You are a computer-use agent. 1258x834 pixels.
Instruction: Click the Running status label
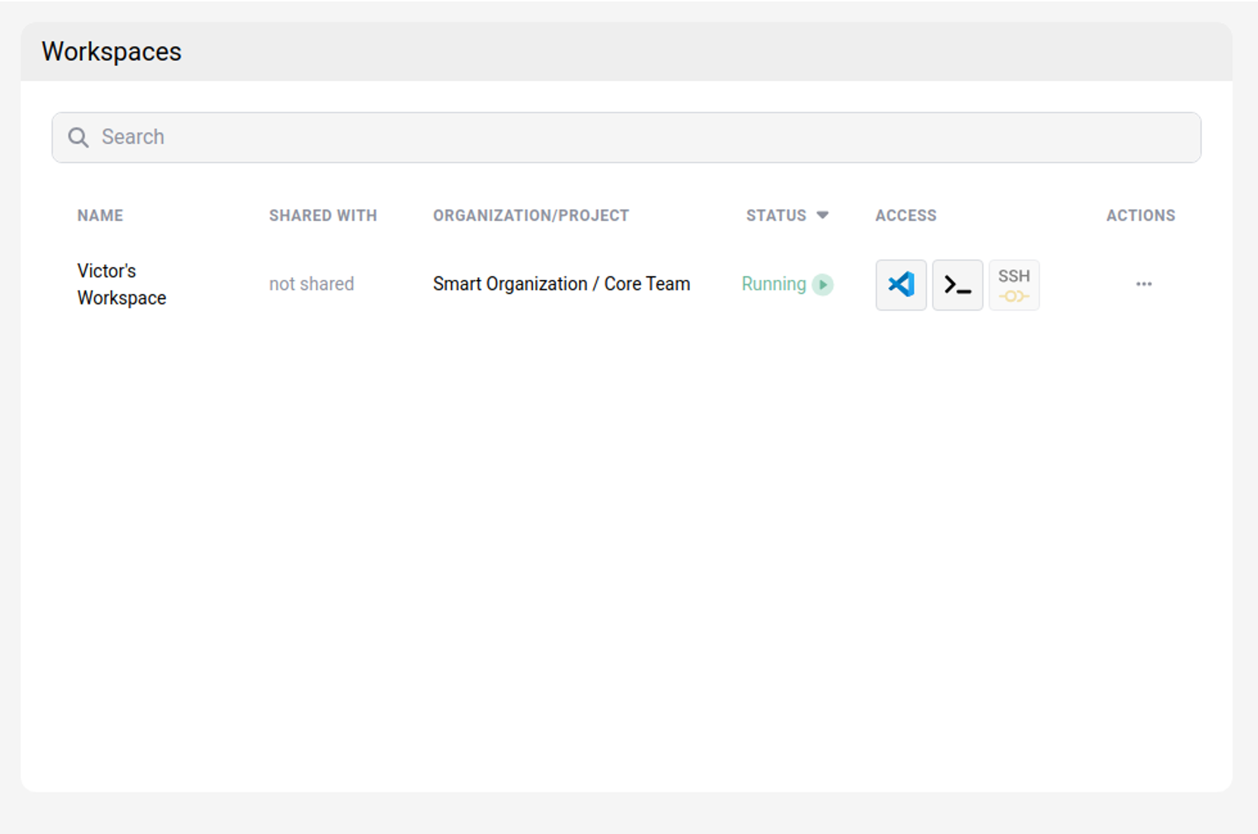[773, 284]
